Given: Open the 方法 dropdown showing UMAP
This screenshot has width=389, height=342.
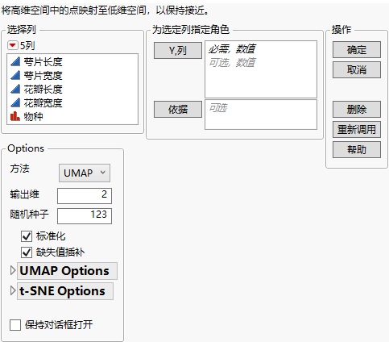Looking at the screenshot, I should tap(85, 173).
